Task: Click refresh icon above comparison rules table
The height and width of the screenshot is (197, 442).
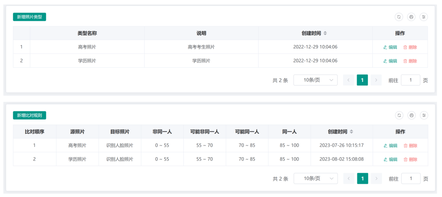Action: [x=399, y=115]
